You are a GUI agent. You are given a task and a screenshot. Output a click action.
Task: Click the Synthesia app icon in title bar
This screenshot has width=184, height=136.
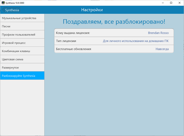click(x=3, y=3)
